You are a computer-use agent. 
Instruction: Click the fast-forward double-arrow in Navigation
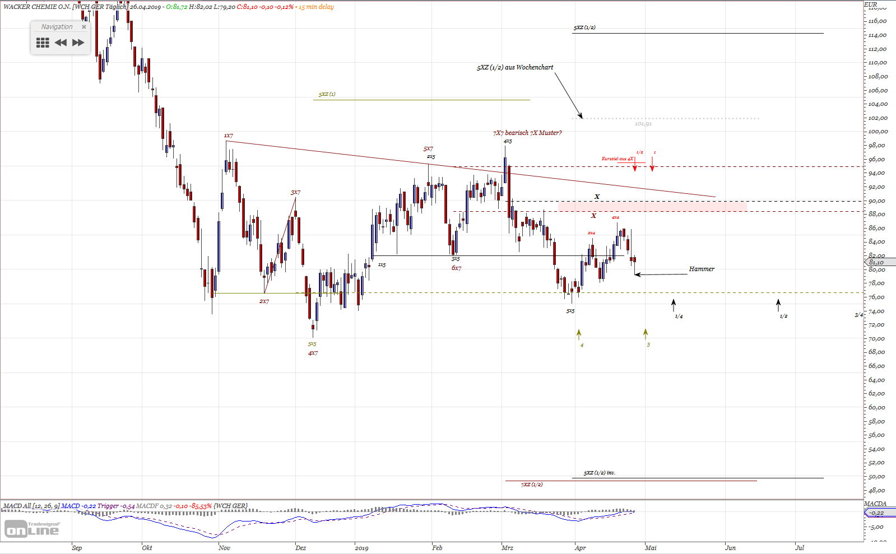(x=78, y=43)
